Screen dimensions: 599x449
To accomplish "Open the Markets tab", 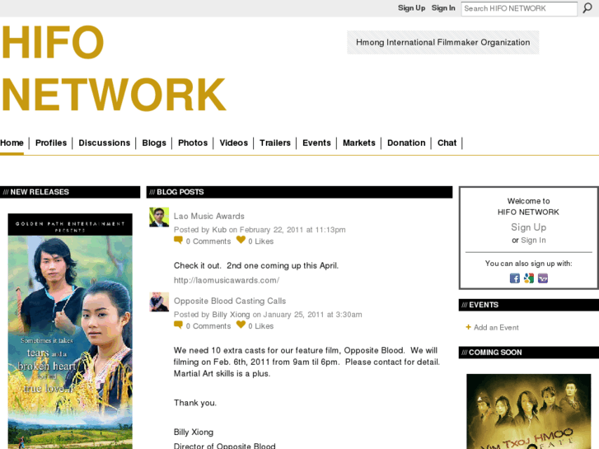I will click(x=359, y=143).
